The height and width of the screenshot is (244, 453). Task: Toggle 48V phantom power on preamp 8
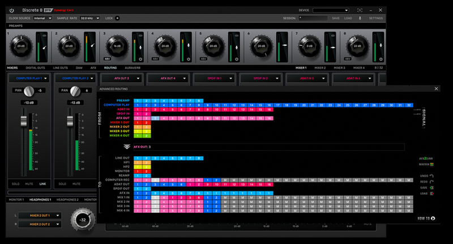348,59
